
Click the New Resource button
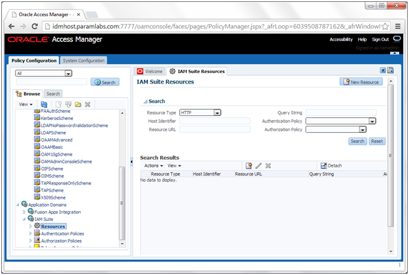(x=361, y=82)
